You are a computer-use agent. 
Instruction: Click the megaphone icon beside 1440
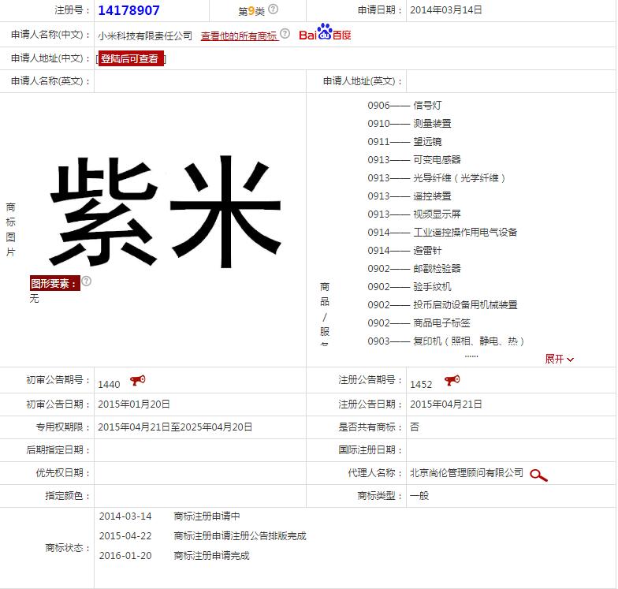[138, 381]
